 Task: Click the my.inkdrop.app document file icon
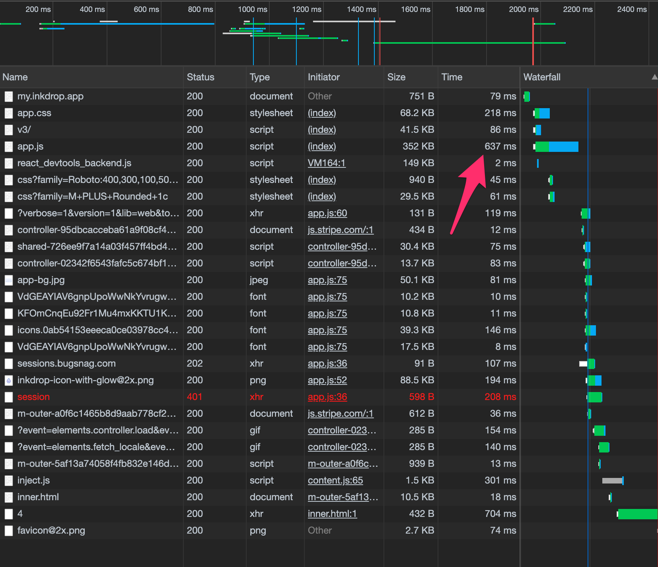[9, 97]
